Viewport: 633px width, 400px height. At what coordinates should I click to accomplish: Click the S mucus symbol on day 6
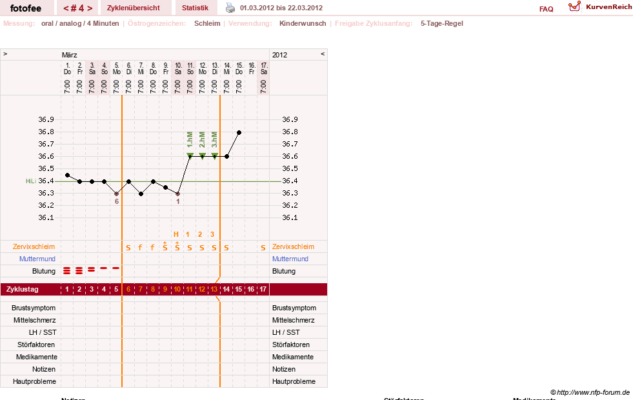pos(128,248)
